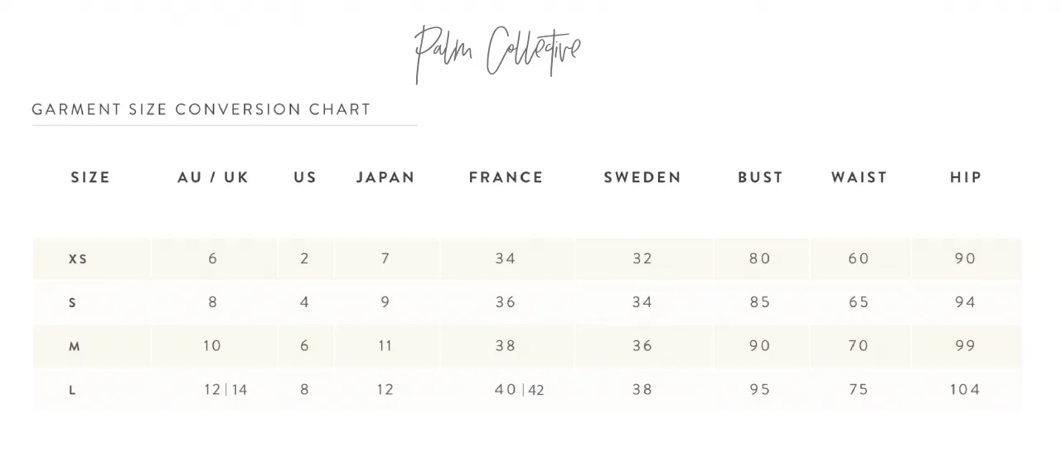Select the US column header
This screenshot has width=1061, height=452.
[x=305, y=177]
